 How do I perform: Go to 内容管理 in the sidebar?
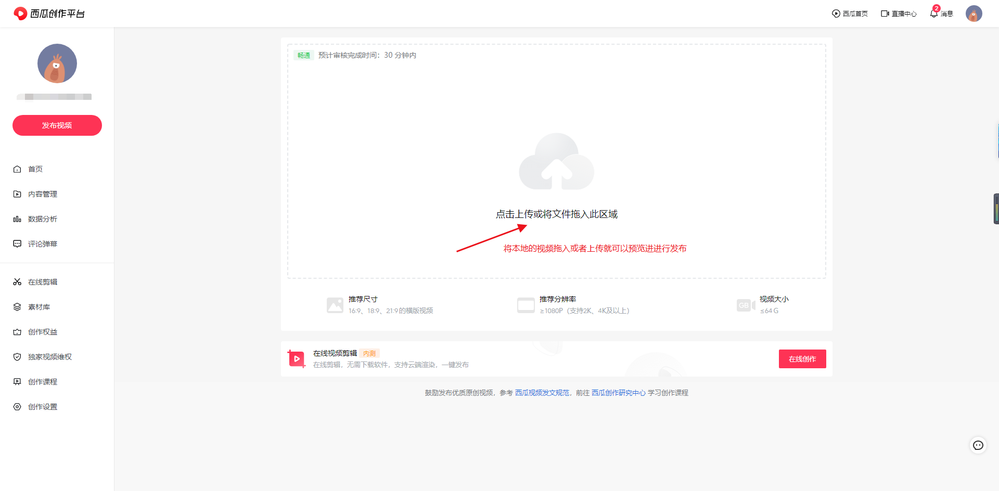[x=43, y=194]
